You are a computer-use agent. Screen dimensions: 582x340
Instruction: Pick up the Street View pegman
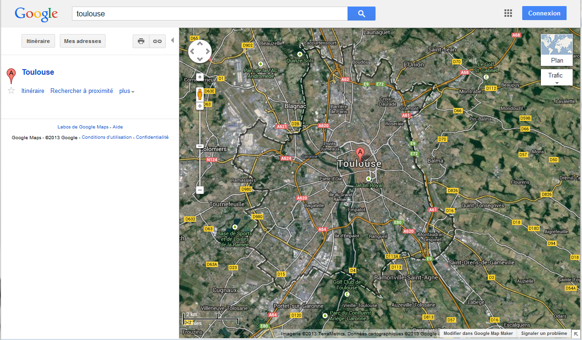point(200,94)
